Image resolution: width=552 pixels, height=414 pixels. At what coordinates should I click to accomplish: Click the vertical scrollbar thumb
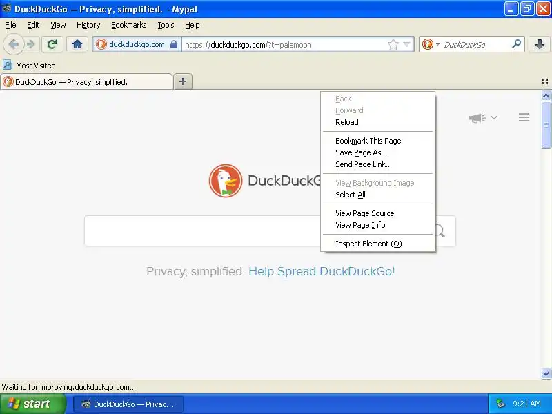click(x=546, y=125)
